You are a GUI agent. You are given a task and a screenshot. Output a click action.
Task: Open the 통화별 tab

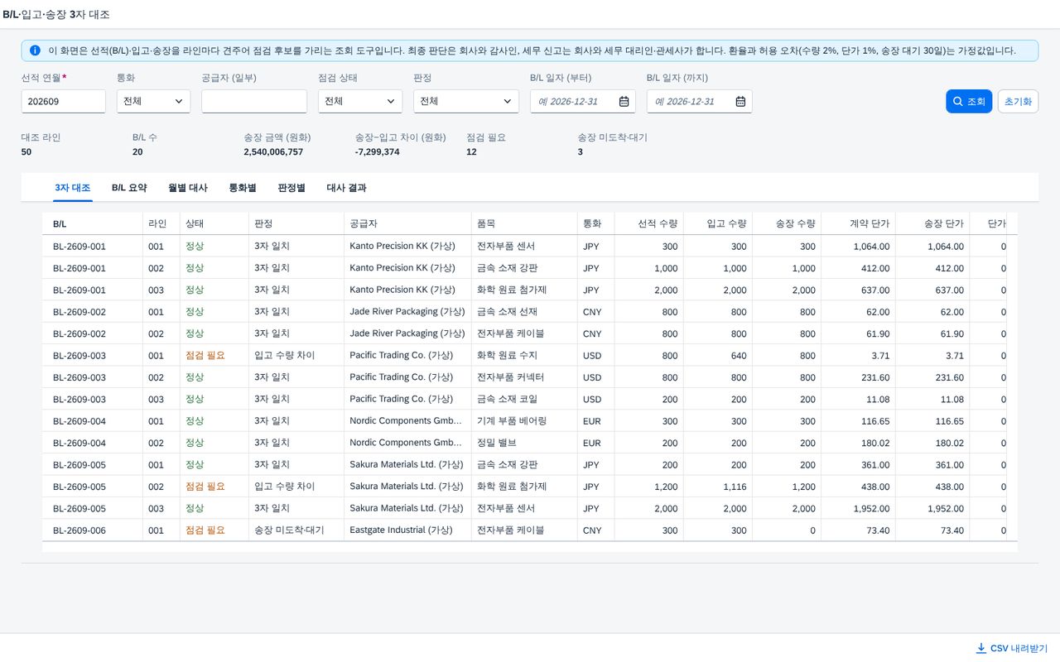[x=243, y=188]
